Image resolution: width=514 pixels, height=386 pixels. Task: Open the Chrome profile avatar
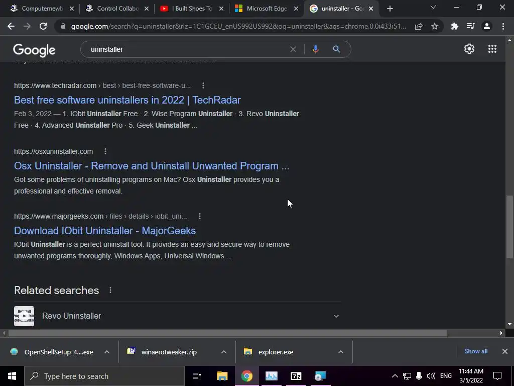coord(487,26)
